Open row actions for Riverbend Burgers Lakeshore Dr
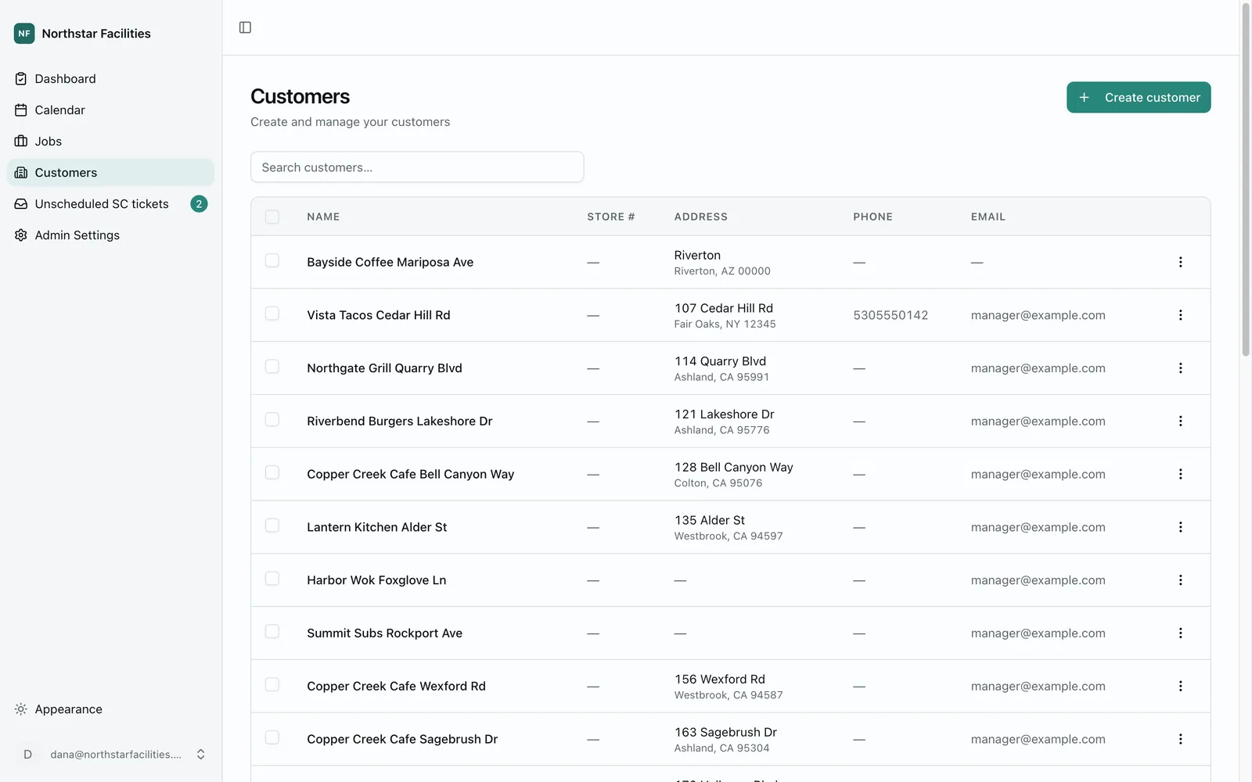 (1180, 421)
